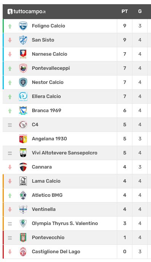Click the G column header
This screenshot has width=151, height=262.
point(140,11)
